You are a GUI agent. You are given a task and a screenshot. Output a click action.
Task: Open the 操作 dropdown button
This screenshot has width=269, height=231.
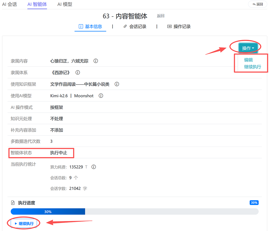pyautogui.click(x=248, y=48)
